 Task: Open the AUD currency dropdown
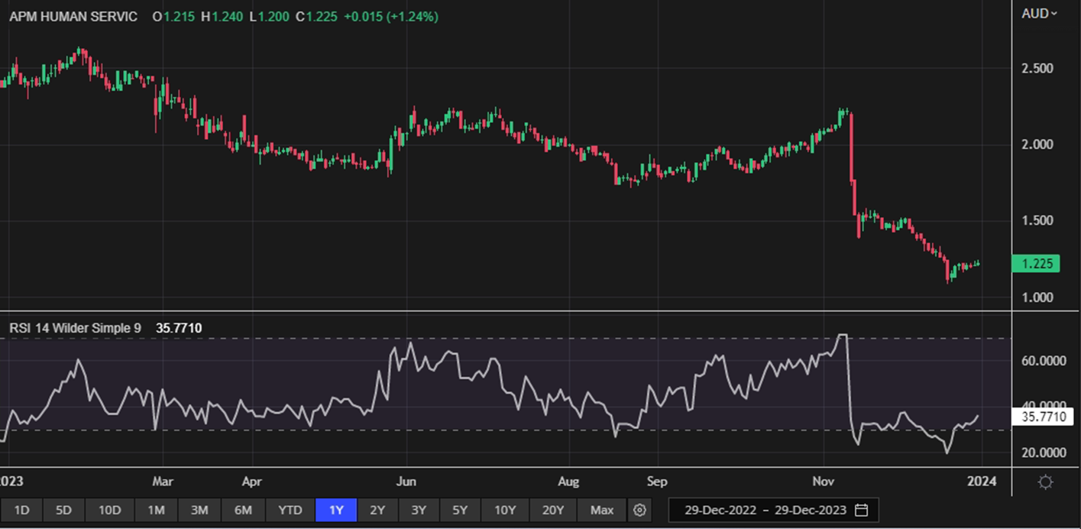point(1040,13)
